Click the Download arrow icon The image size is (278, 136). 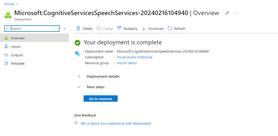coord(144,29)
